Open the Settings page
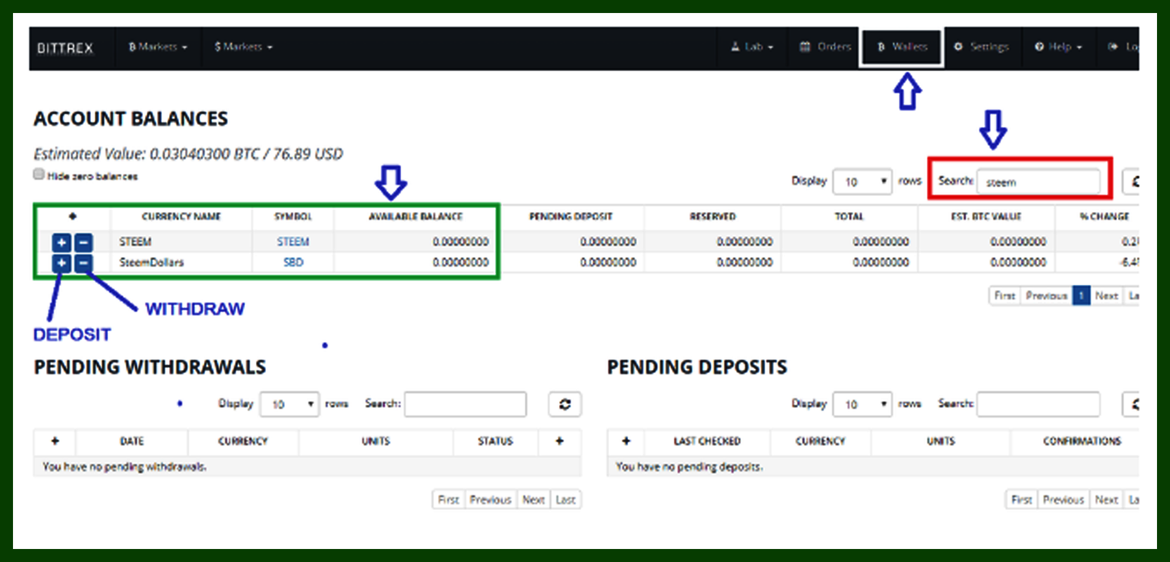Viewport: 1170px width, 562px height. point(982,47)
